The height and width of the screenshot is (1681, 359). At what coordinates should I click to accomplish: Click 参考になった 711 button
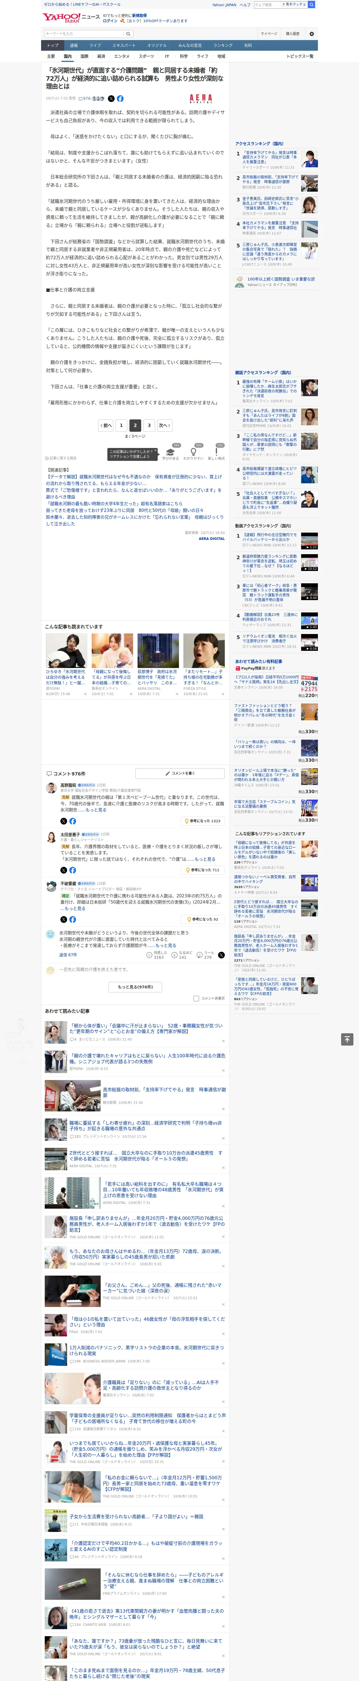coord(203,870)
